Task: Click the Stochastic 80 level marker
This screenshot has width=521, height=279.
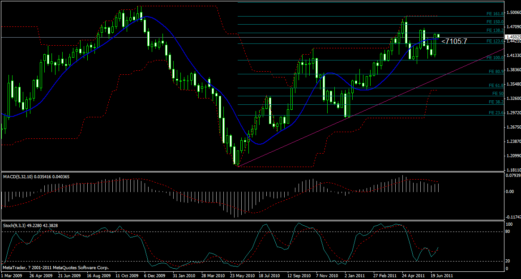Action: [508, 232]
